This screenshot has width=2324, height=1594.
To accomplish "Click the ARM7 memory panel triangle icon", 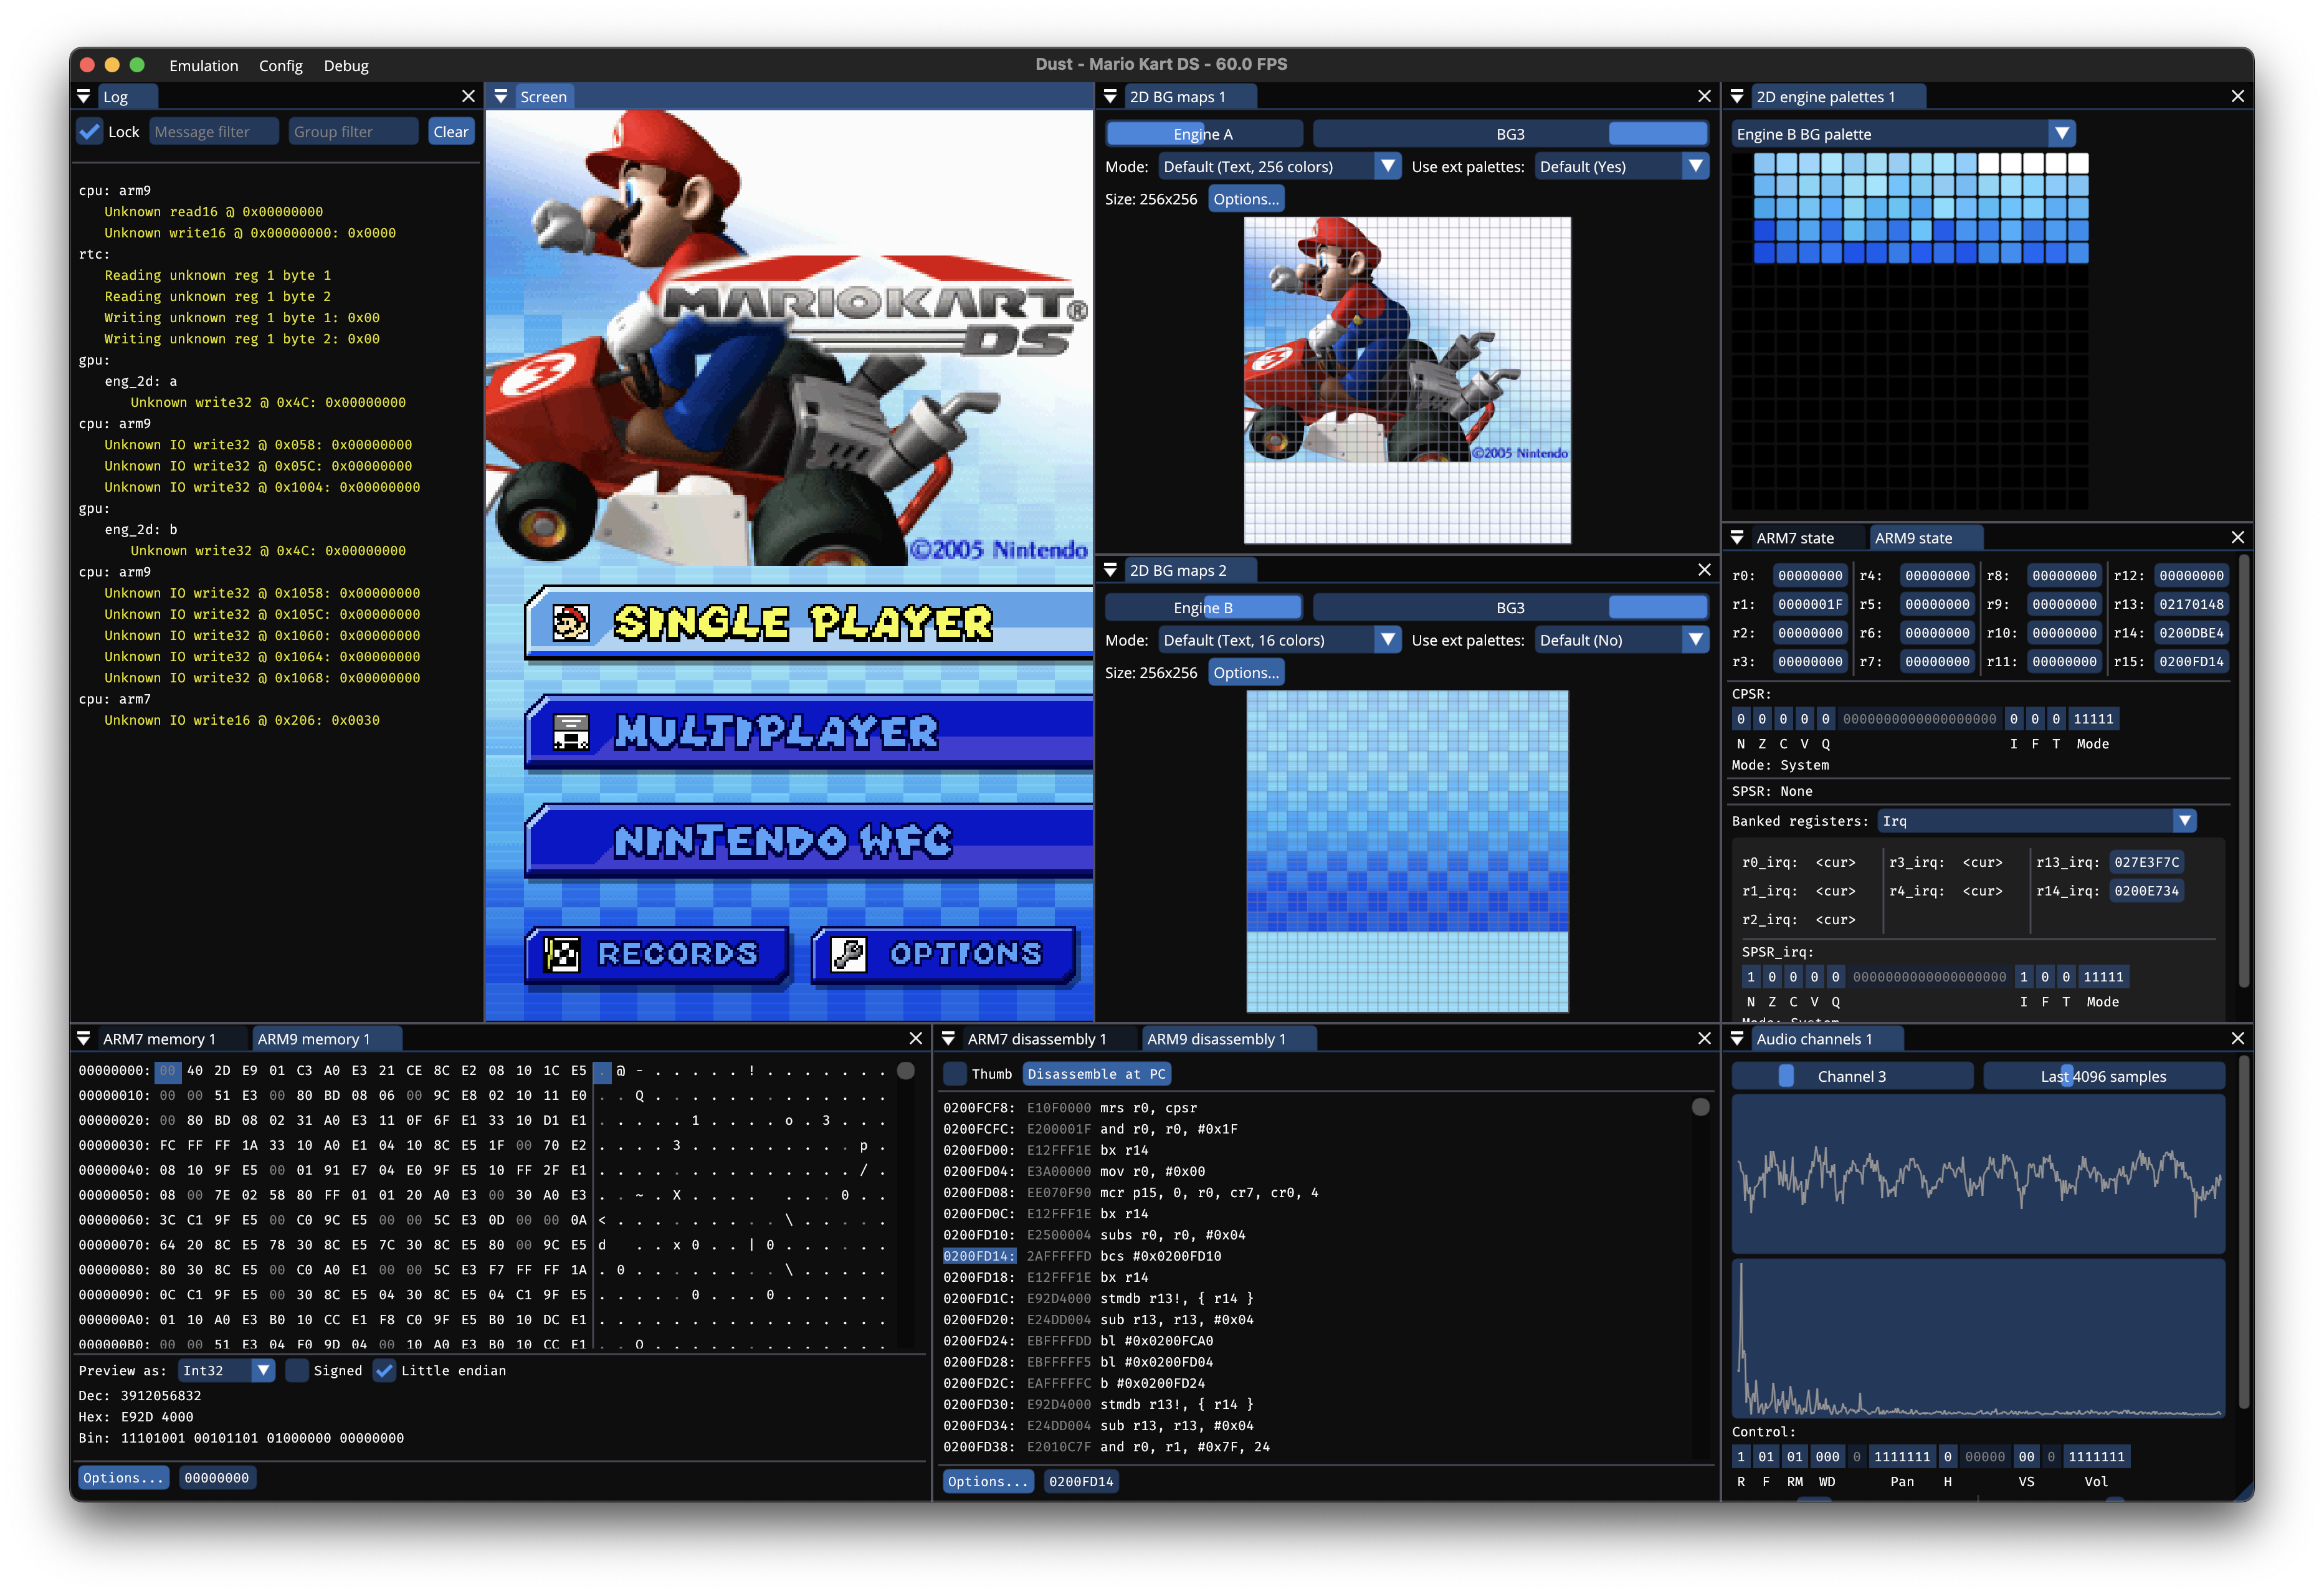I will pyautogui.click(x=84, y=1039).
